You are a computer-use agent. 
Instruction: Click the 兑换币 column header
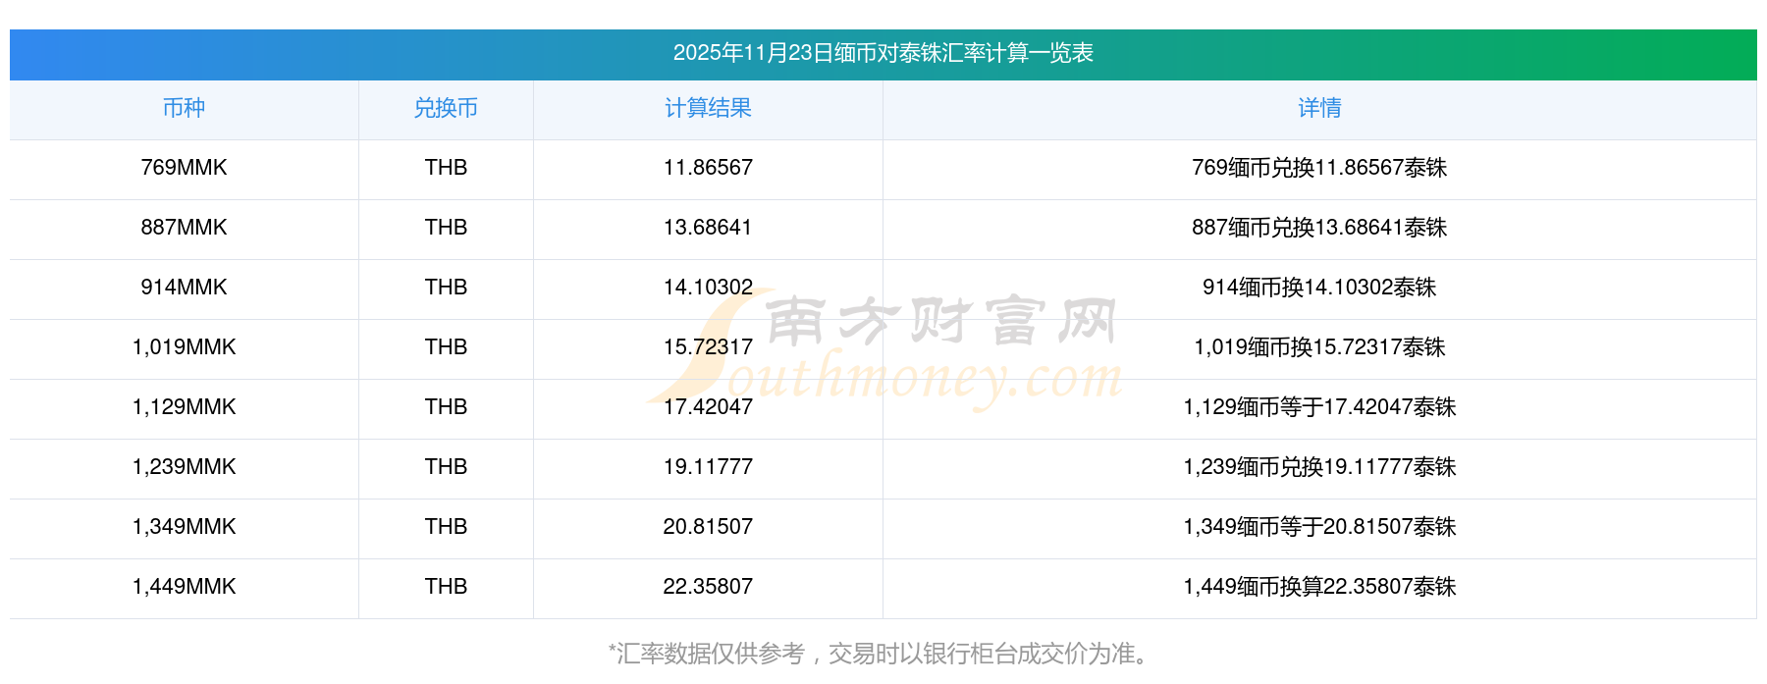(446, 109)
